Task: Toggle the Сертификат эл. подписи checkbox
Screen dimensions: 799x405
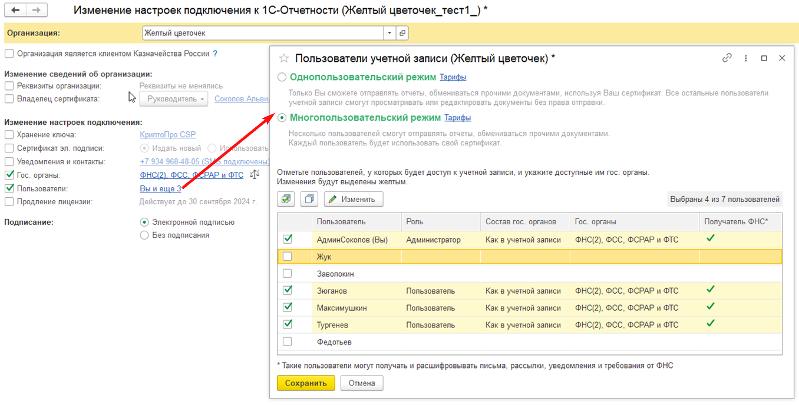Action: point(9,148)
